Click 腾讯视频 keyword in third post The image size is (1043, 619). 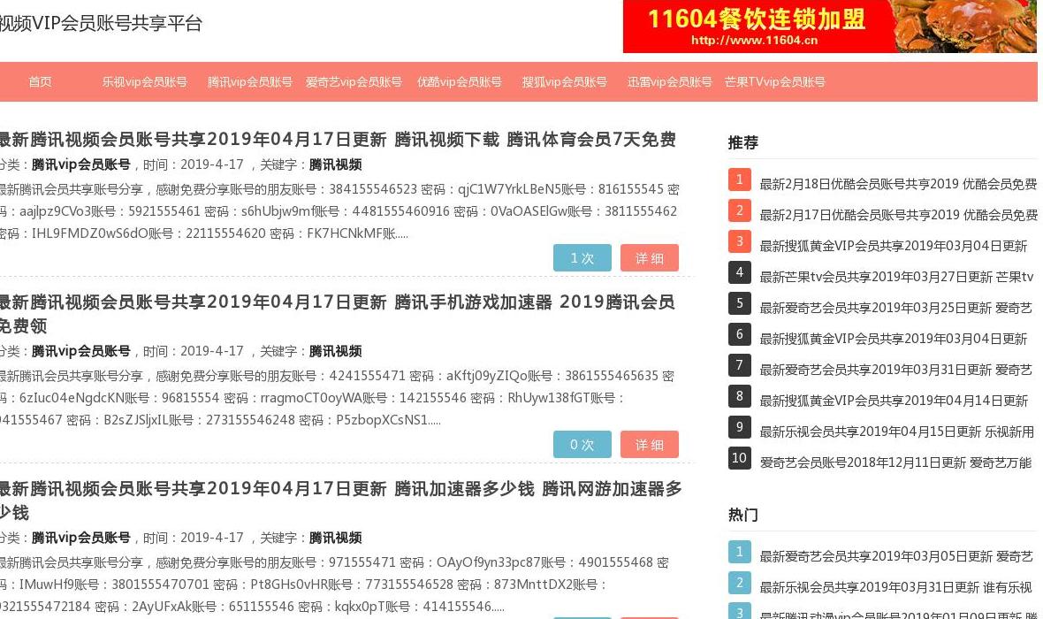click(335, 537)
